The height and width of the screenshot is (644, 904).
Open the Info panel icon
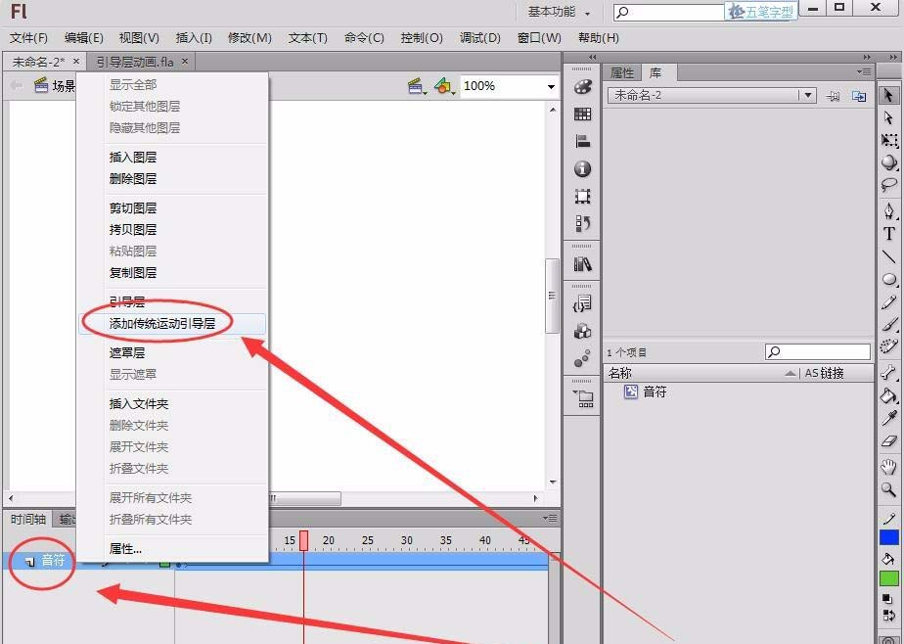pos(582,169)
